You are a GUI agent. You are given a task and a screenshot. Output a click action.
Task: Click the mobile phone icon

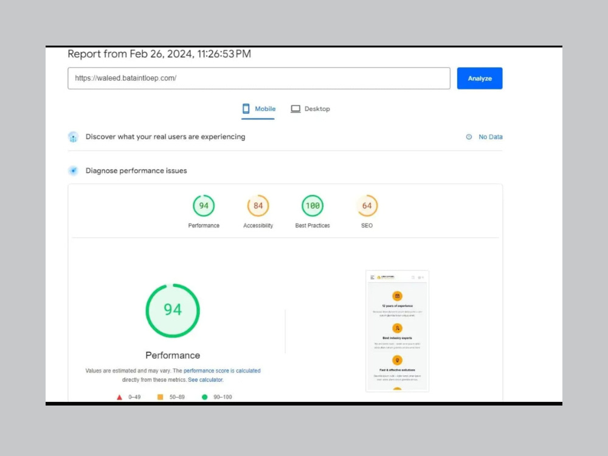[246, 109]
